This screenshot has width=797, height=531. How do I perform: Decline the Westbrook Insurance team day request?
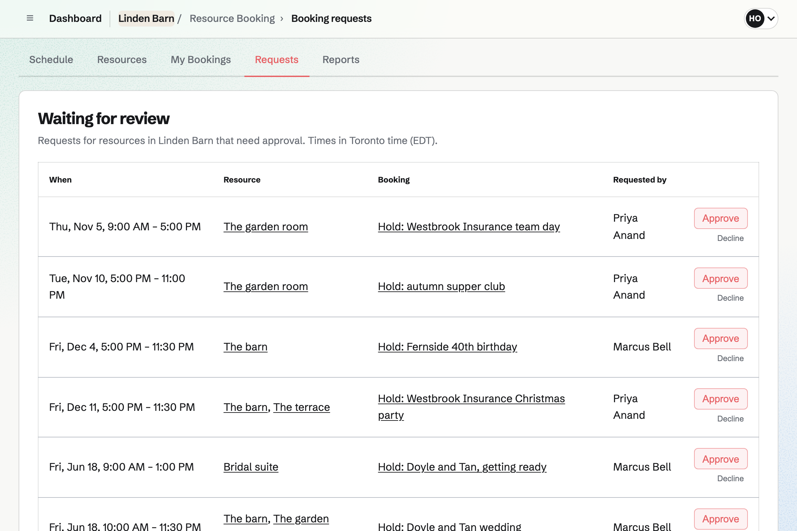pyautogui.click(x=730, y=238)
